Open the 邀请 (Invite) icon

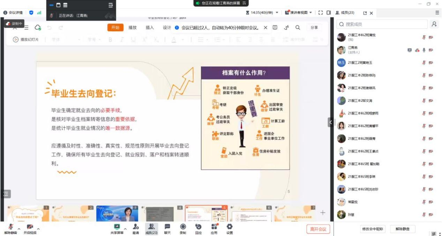click(x=135, y=227)
